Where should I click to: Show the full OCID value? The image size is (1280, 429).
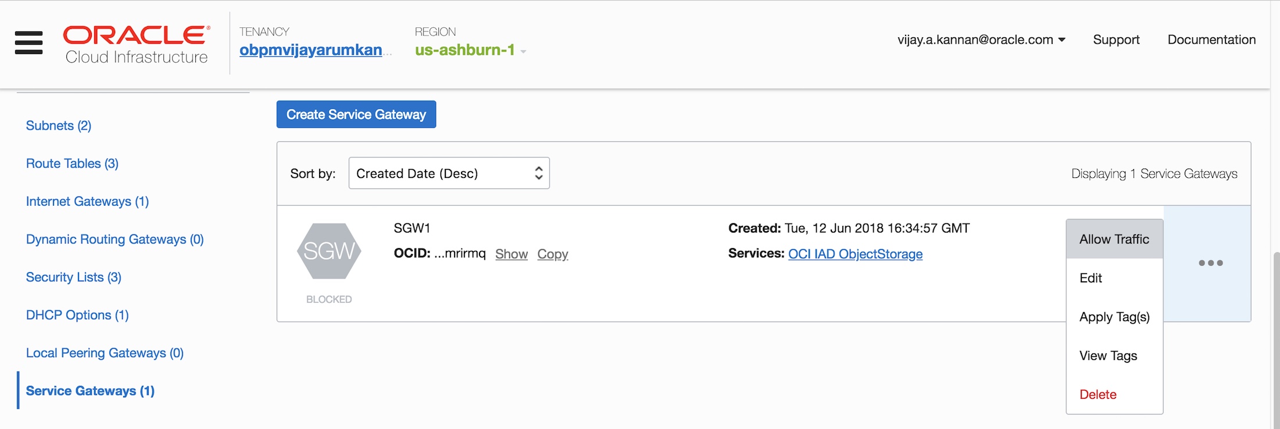(x=511, y=254)
